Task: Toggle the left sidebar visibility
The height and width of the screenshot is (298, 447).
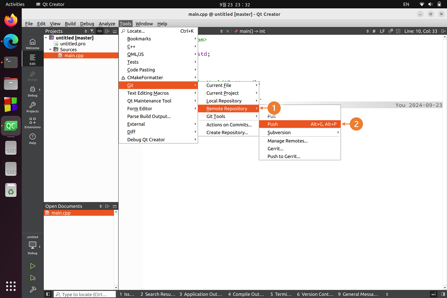Action: click(48, 294)
